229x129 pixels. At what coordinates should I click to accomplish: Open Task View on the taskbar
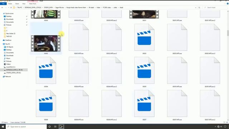pos(55,126)
